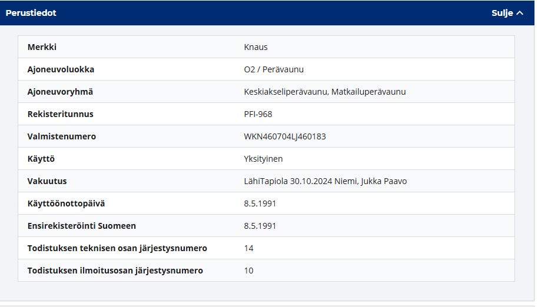The height and width of the screenshot is (307, 538).
Task: Select the notification part number 10
Action: tap(249, 271)
